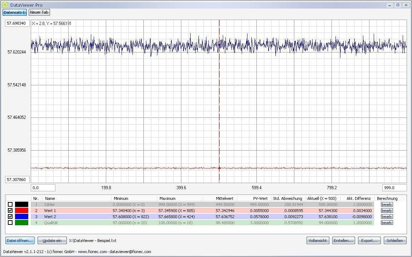Image resolution: width=412 pixels, height=257 pixels.
Task: Switch to the Datensatz 1 tab
Action: 15,12
